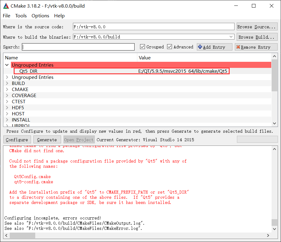
Task: Collapse the highlighted Ungrouped Entries group
Action: (7, 65)
